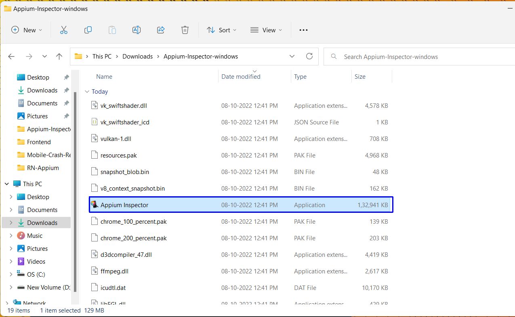The height and width of the screenshot is (317, 515).
Task: Open quick-access Pictures pinned folder
Action: pos(37,116)
